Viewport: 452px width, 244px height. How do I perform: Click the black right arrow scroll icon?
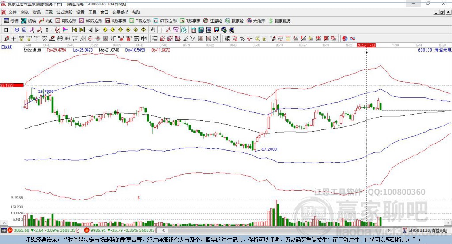(98, 30)
